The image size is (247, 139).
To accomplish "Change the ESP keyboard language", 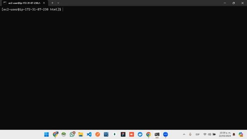I will tap(198, 134).
